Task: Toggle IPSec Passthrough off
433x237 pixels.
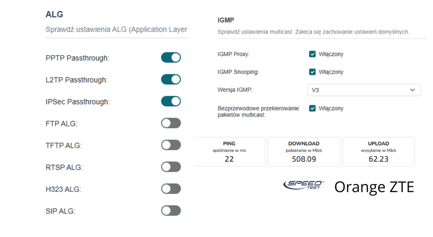Action: click(171, 101)
